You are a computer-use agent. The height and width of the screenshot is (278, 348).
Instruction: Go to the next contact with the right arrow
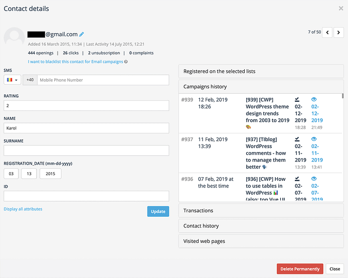[339, 33]
